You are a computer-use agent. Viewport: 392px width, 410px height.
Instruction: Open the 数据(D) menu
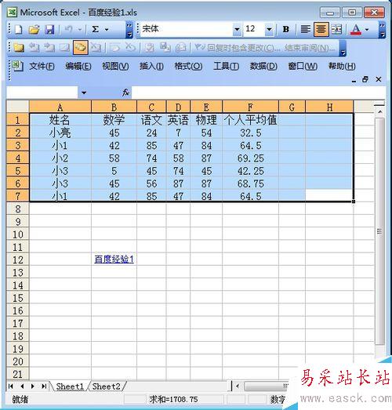click(x=263, y=67)
